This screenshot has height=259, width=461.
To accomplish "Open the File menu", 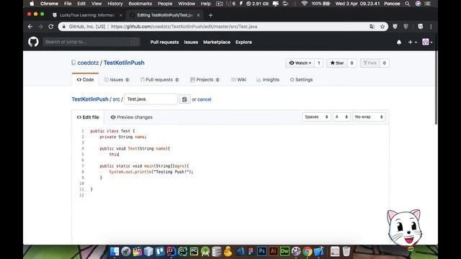I will [x=68, y=4].
